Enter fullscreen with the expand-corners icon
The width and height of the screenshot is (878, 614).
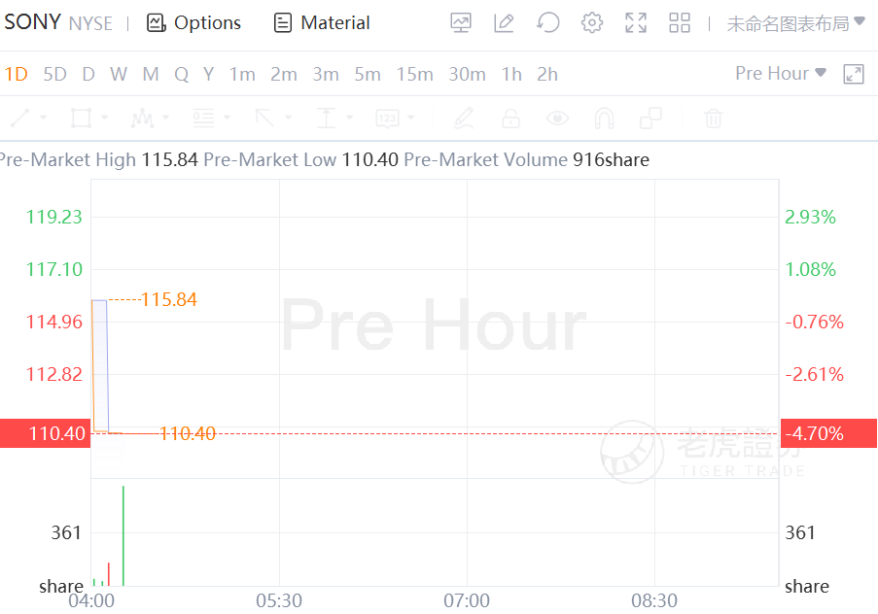(636, 22)
